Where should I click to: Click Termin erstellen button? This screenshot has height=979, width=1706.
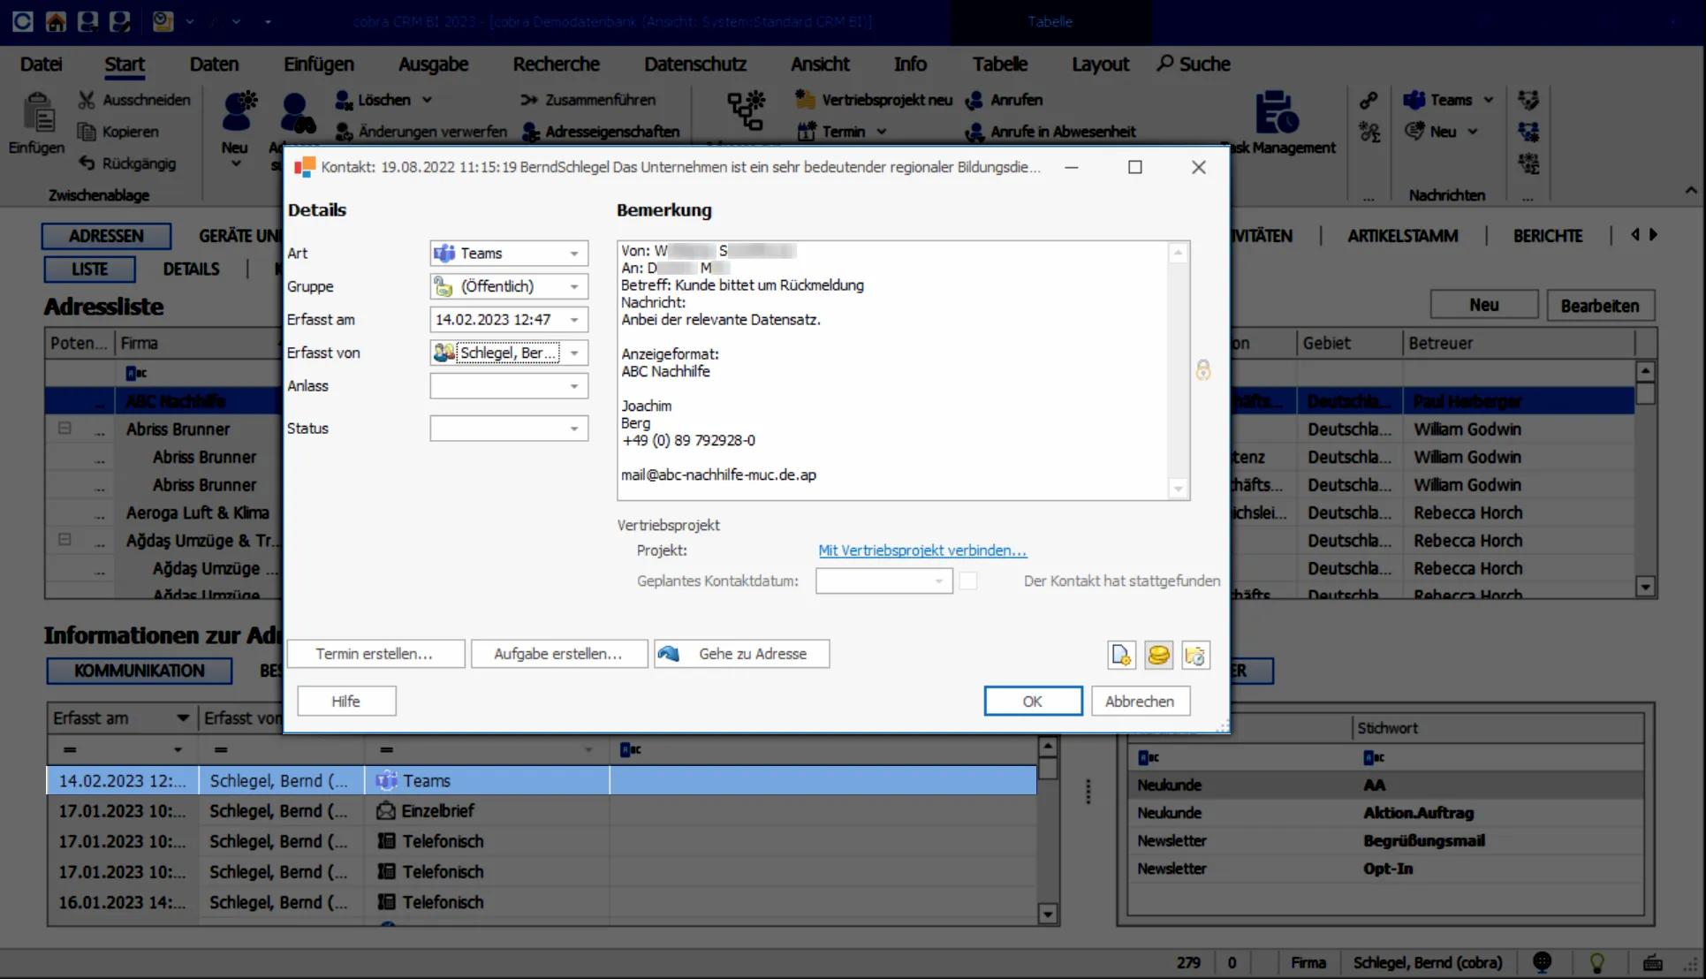(x=375, y=654)
